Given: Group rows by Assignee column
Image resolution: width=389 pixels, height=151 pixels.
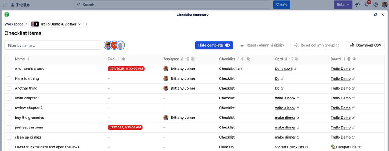Looking at the screenshot, I should [x=187, y=59].
